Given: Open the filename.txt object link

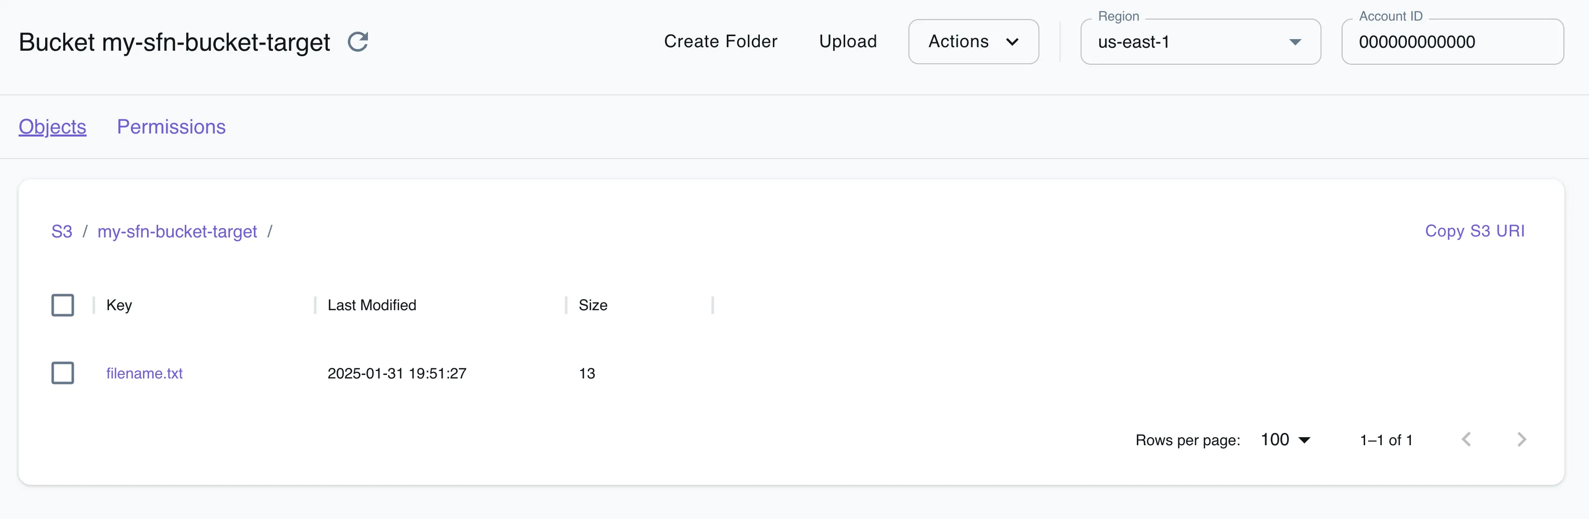Looking at the screenshot, I should point(145,373).
